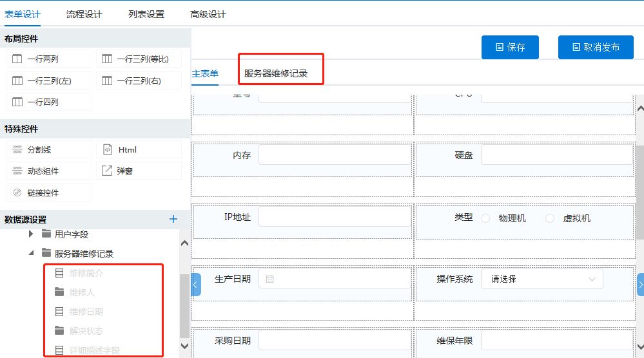644x358 pixels.
Task: Select the 一行三列(左) layout control
Action: coord(49,80)
